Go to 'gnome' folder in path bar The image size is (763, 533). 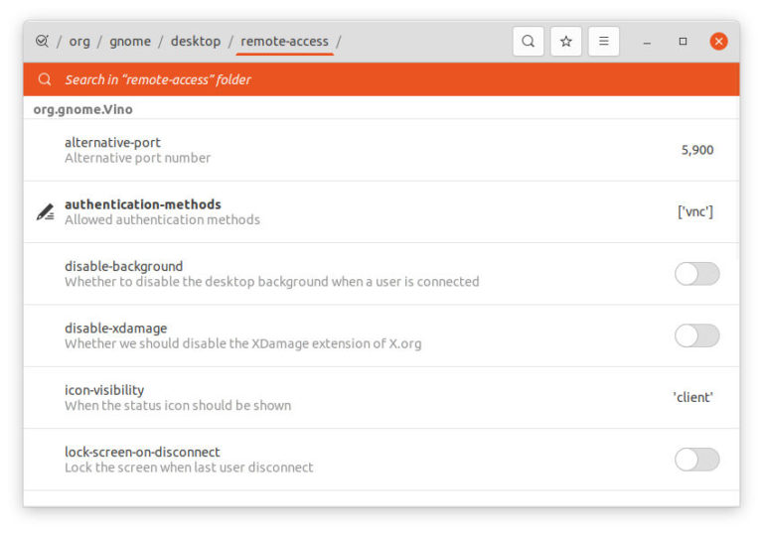pyautogui.click(x=130, y=42)
